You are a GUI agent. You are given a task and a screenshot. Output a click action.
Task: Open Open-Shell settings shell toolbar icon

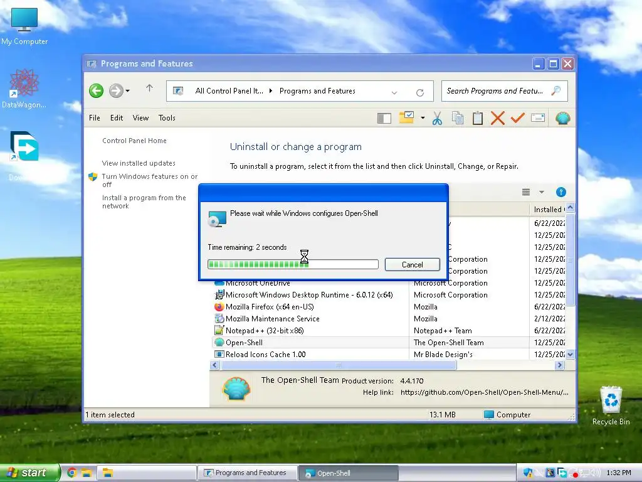pos(563,118)
